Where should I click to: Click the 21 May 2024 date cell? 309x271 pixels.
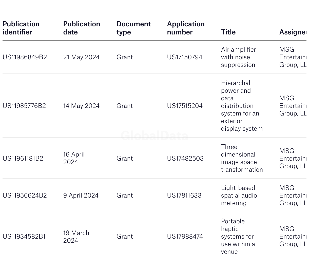click(x=81, y=57)
